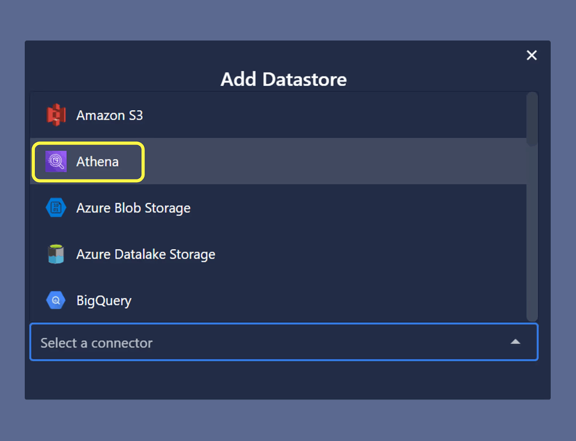Choose the Azure Datalake Storage label
The width and height of the screenshot is (576, 441).
[146, 254]
